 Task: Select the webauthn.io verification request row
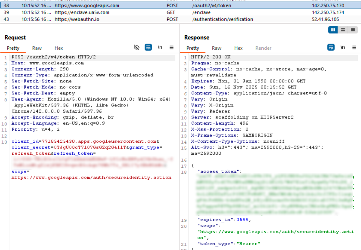pyautogui.click(x=118, y=20)
